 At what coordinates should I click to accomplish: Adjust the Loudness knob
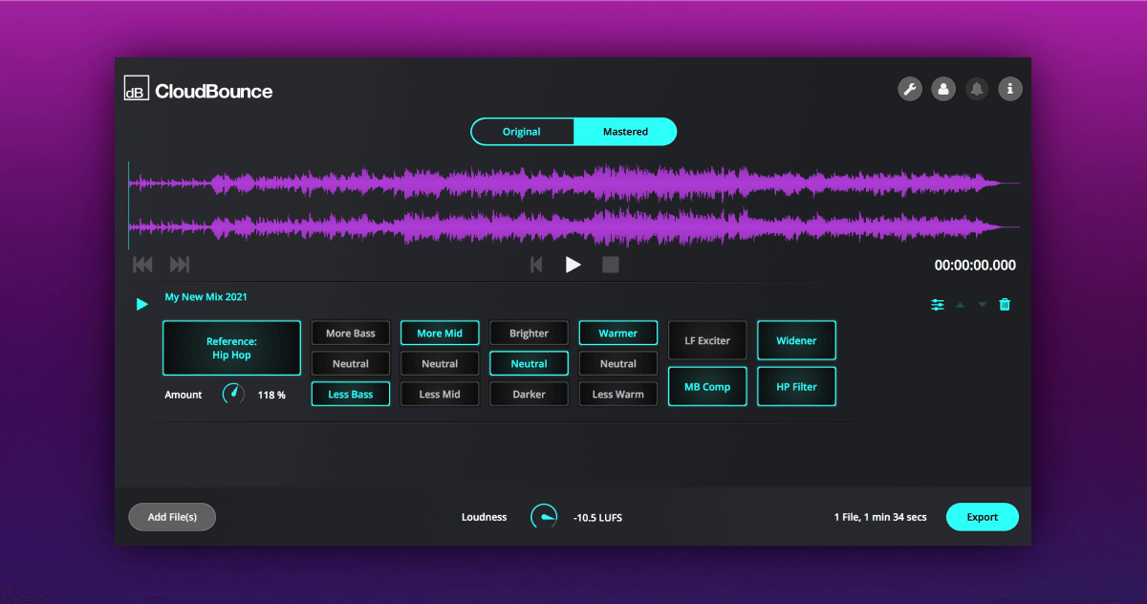pos(544,517)
